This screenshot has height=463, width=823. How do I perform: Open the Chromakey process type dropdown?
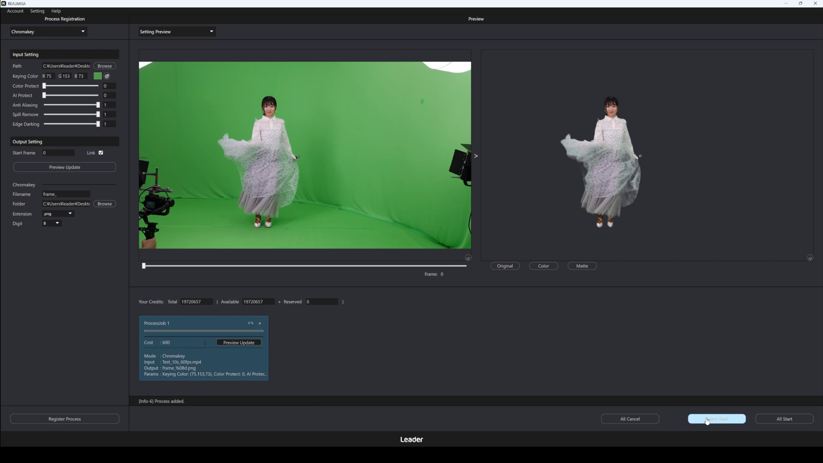tap(48, 32)
